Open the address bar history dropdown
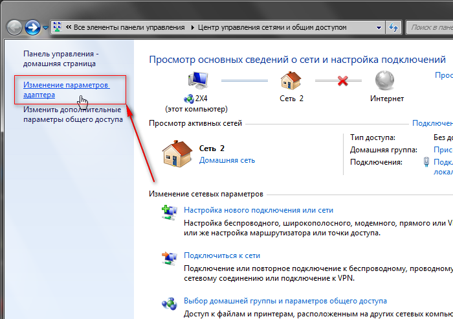This screenshot has height=319, width=453. pos(379,28)
